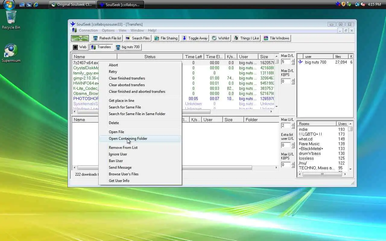Select Get place in line
This screenshot has height=241, width=386.
click(140, 101)
